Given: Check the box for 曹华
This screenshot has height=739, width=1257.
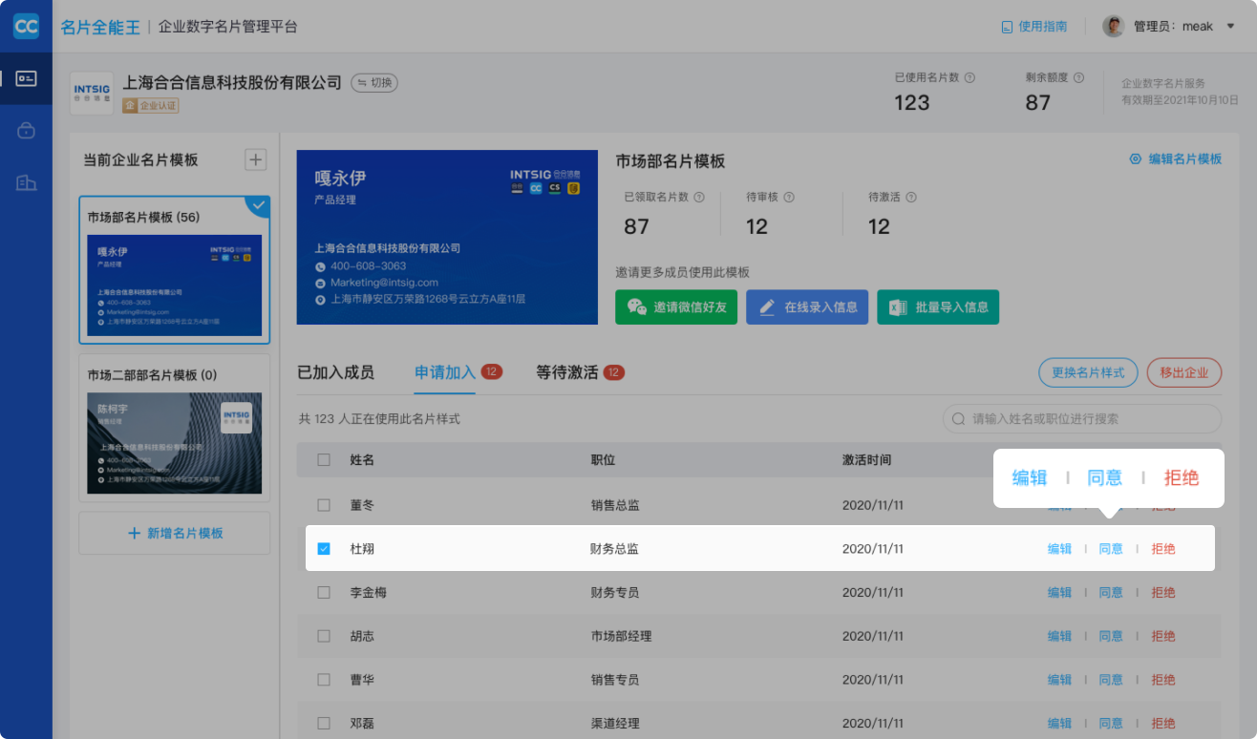Looking at the screenshot, I should [324, 680].
